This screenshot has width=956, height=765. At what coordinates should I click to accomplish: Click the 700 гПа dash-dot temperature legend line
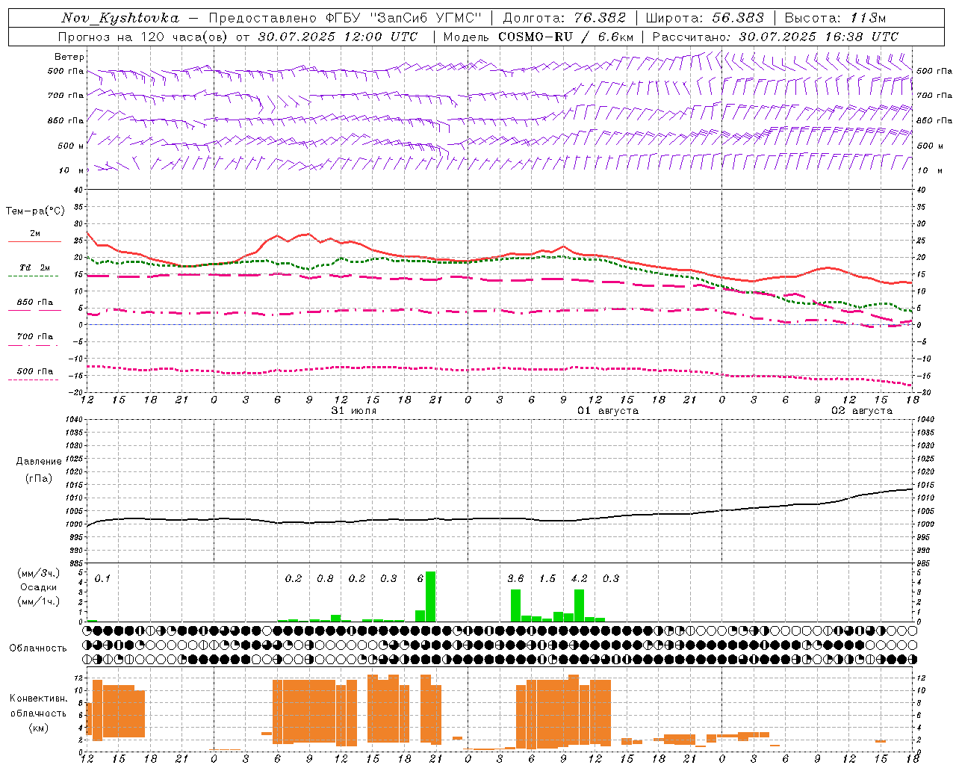coord(34,345)
